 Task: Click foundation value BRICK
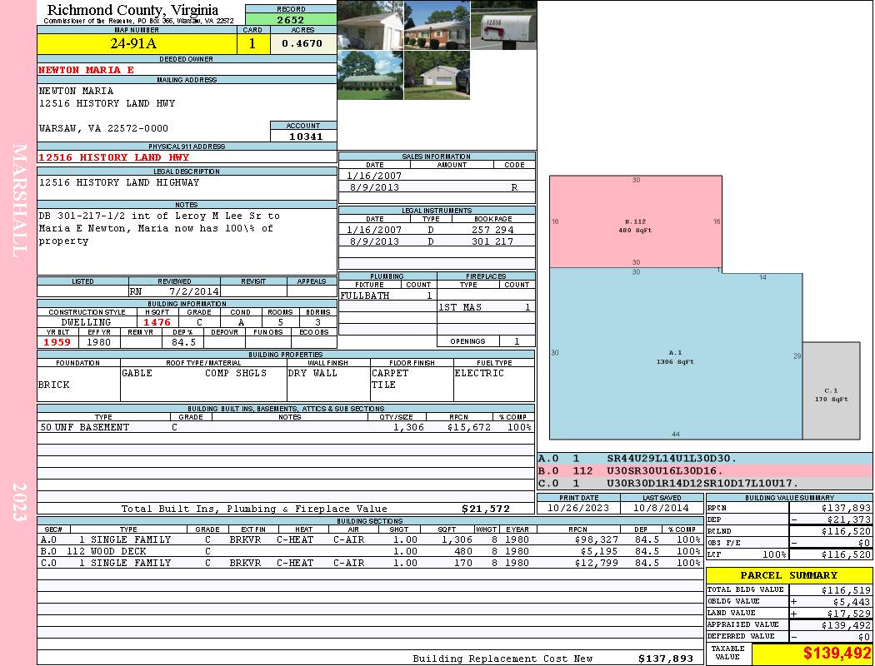pos(54,385)
